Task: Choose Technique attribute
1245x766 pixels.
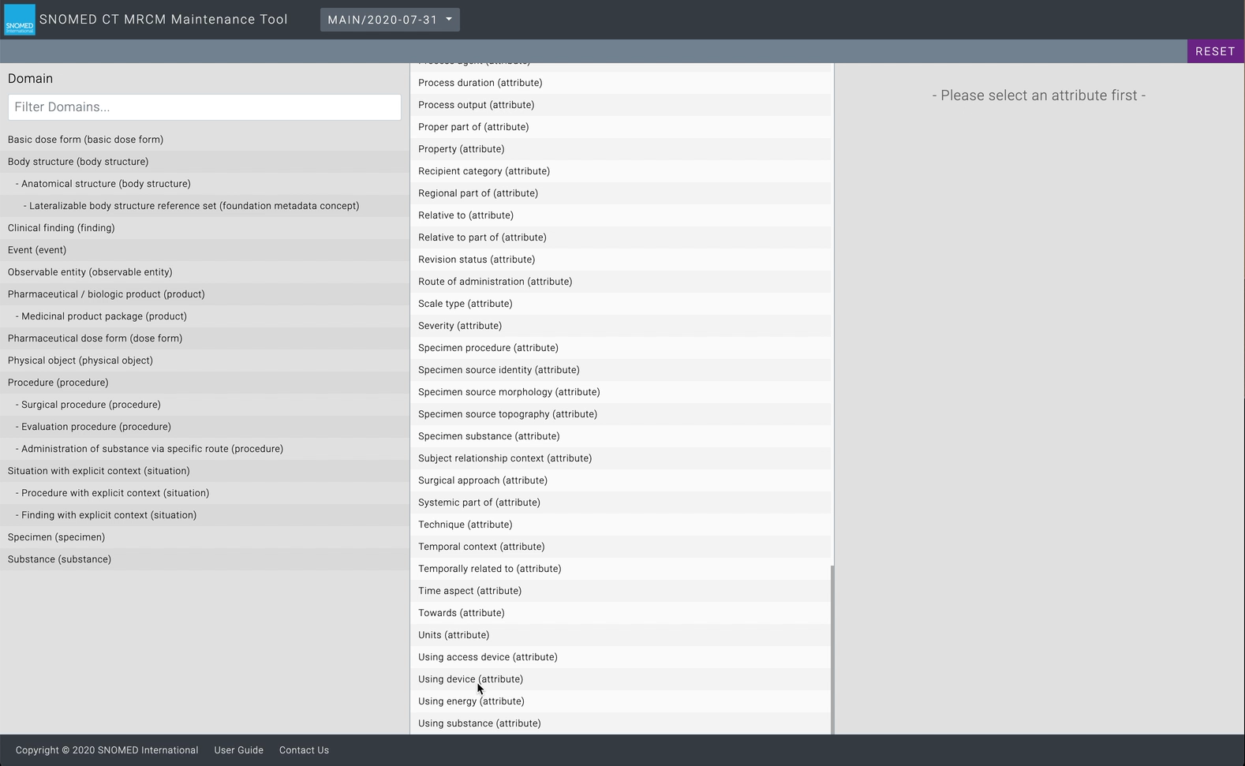Action: click(620, 525)
